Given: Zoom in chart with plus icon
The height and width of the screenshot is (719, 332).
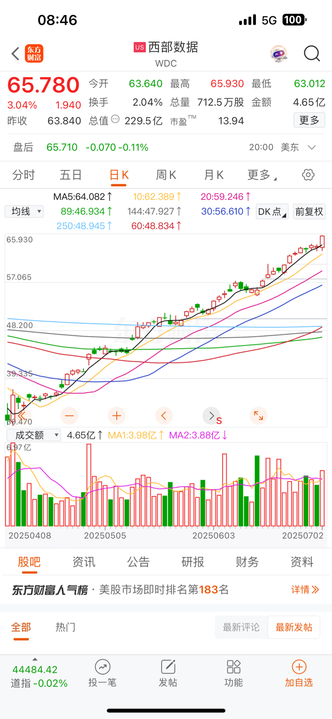Looking at the screenshot, I should click(116, 416).
